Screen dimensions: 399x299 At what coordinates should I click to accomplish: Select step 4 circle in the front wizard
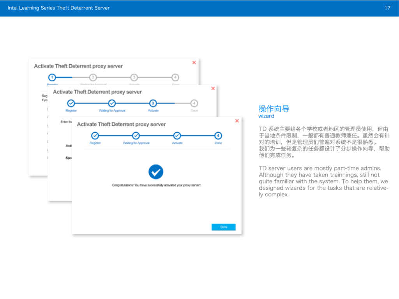click(x=218, y=136)
